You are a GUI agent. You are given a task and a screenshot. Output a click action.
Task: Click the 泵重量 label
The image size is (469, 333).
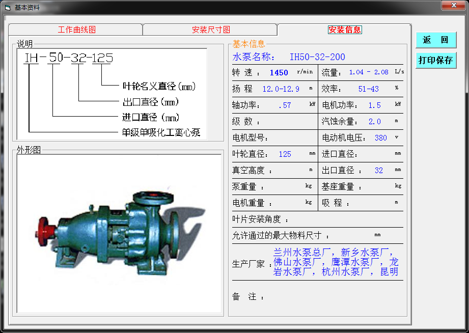(x=247, y=187)
